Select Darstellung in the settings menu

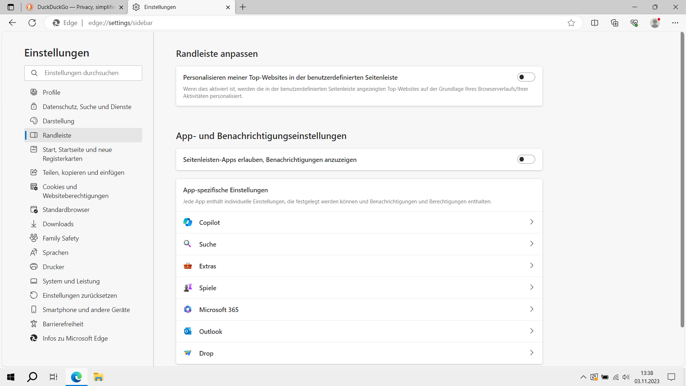pos(59,121)
